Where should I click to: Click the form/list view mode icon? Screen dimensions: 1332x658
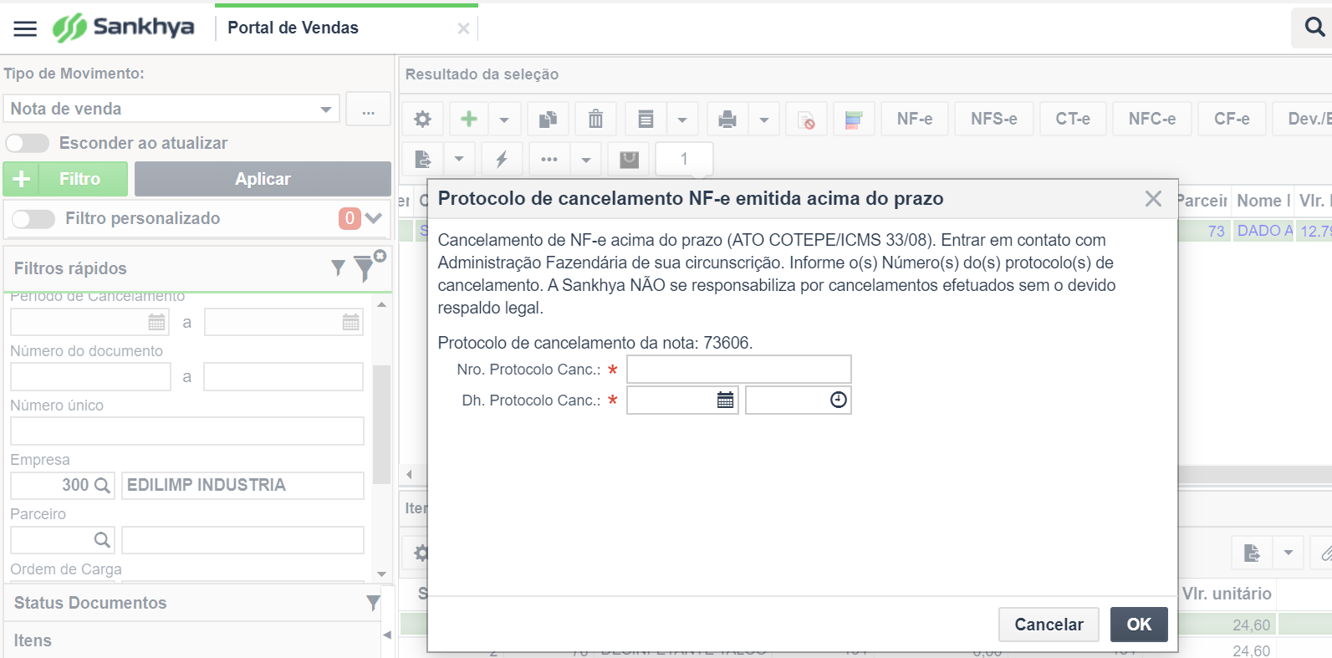[646, 120]
